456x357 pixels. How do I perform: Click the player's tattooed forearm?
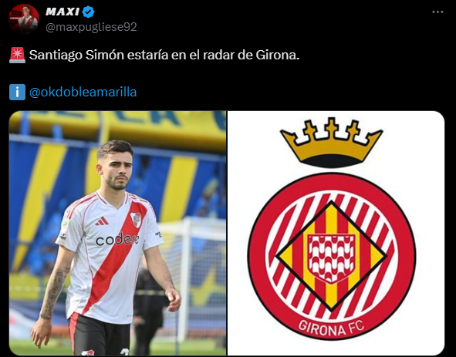(53, 293)
